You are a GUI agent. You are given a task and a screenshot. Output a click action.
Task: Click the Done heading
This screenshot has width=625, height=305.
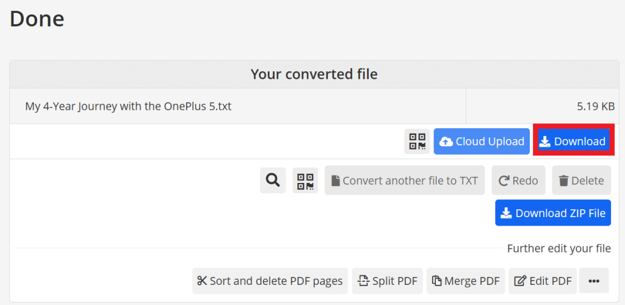click(x=37, y=18)
